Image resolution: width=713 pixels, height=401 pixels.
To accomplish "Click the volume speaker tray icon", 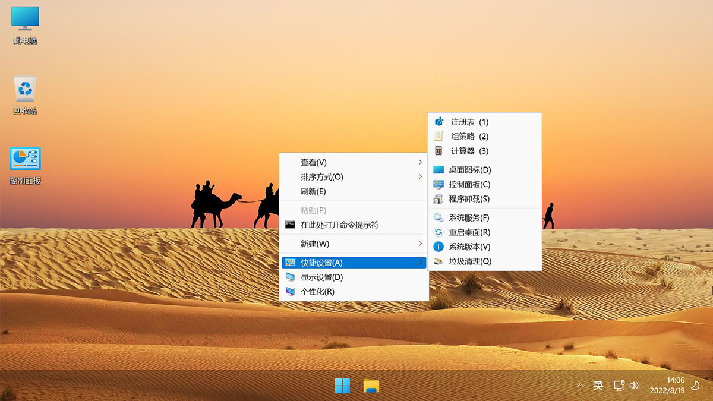I will (634, 386).
